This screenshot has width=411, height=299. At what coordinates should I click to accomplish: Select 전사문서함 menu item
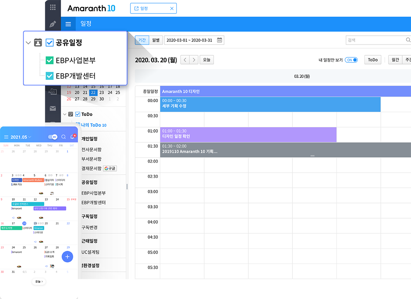coord(91,149)
